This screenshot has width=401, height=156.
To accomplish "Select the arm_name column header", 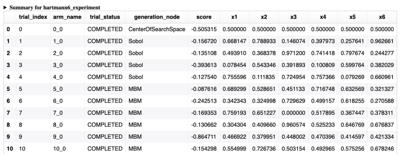I will click(x=67, y=17).
